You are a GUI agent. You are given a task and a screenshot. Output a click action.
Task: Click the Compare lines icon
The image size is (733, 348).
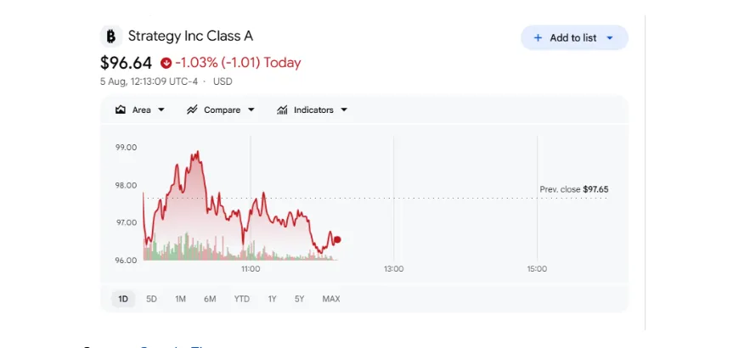click(x=192, y=110)
